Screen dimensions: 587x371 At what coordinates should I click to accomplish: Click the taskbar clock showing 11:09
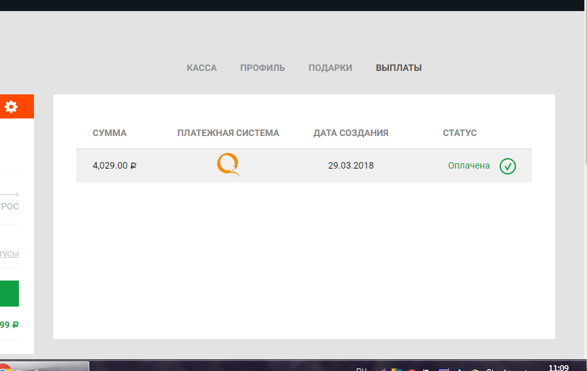click(x=558, y=368)
